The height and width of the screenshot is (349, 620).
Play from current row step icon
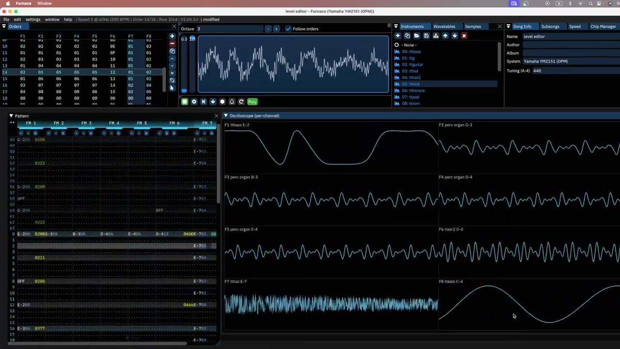(x=203, y=102)
